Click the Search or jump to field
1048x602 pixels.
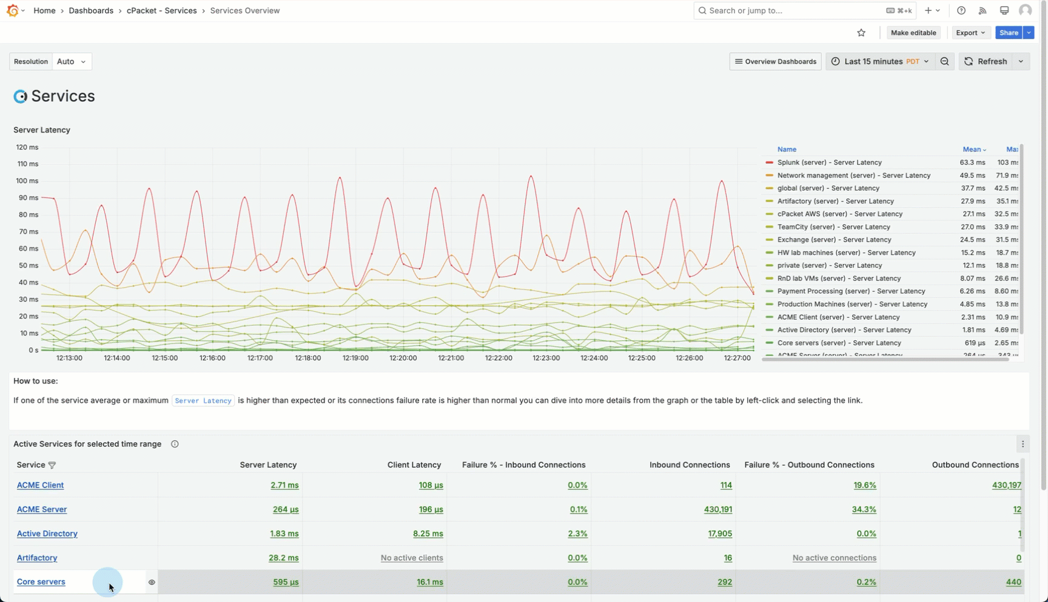(x=806, y=10)
